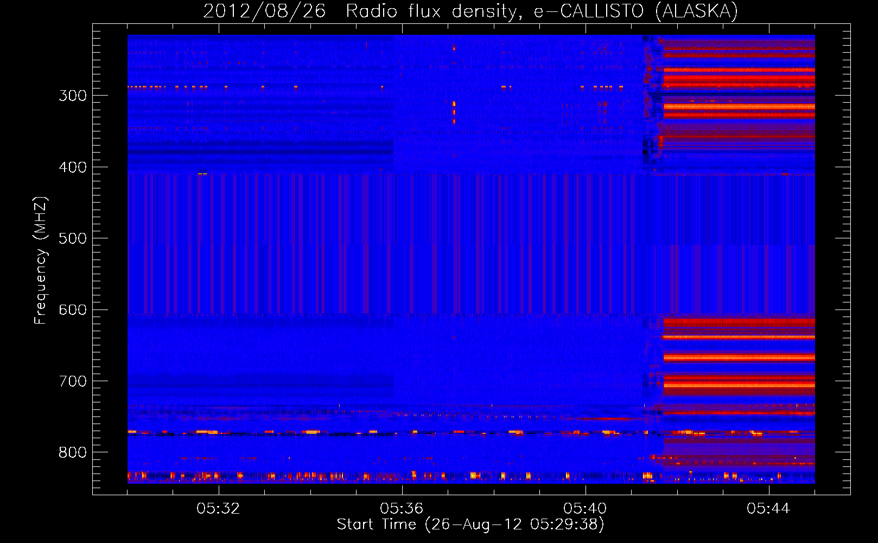Screen dimensions: 878x543
Task: Click the 05:40 time tick label
Action: [585, 508]
